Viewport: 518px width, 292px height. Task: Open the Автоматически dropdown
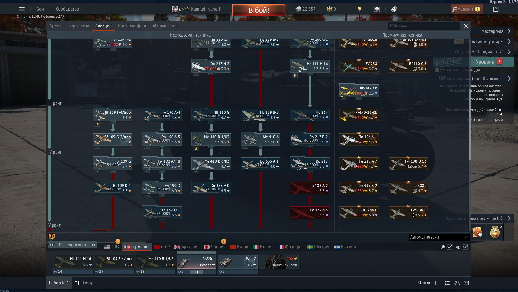439,237
